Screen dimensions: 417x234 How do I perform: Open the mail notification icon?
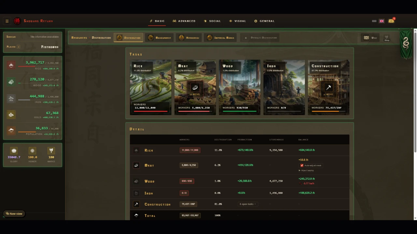click(x=391, y=21)
